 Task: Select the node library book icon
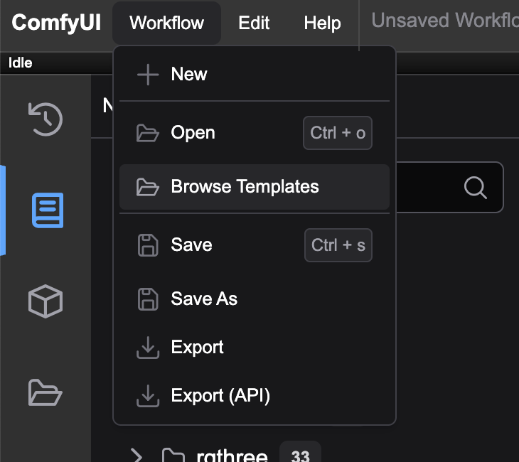(48, 210)
